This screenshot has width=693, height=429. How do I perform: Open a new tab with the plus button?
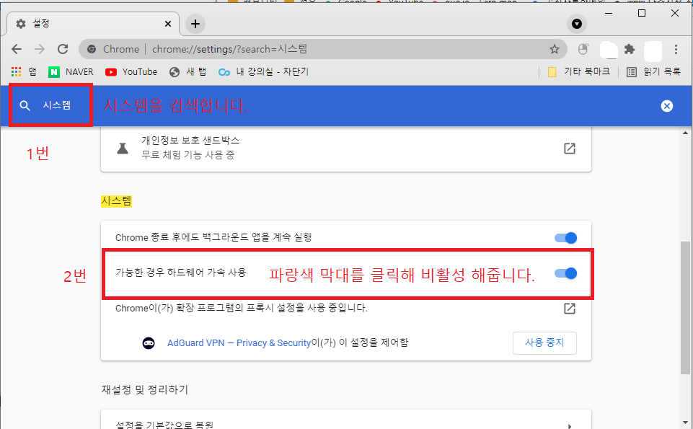195,24
